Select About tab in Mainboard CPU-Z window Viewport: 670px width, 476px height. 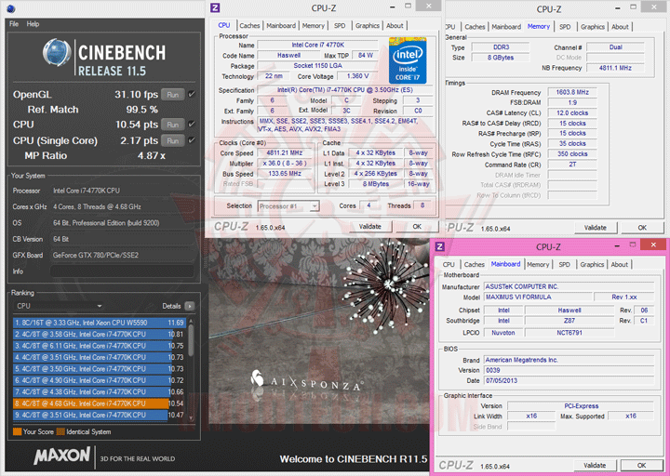(x=619, y=265)
